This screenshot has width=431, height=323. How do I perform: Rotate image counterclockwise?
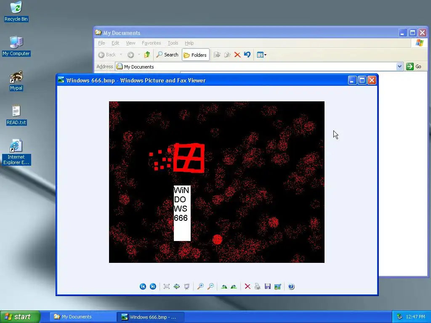click(234, 286)
